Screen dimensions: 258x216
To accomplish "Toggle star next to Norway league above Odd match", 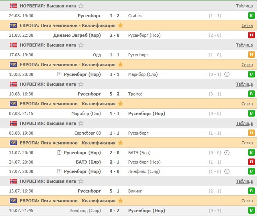I will coord(81,45).
